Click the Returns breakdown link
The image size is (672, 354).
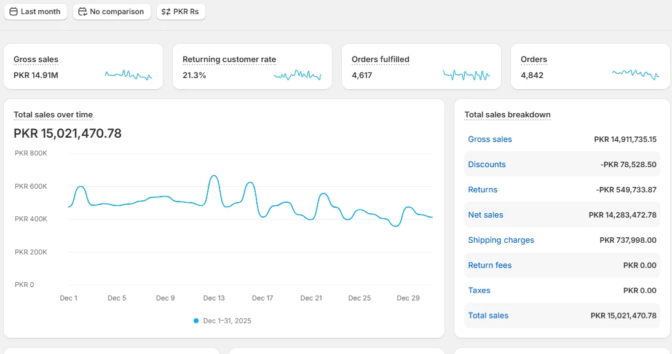(x=483, y=190)
